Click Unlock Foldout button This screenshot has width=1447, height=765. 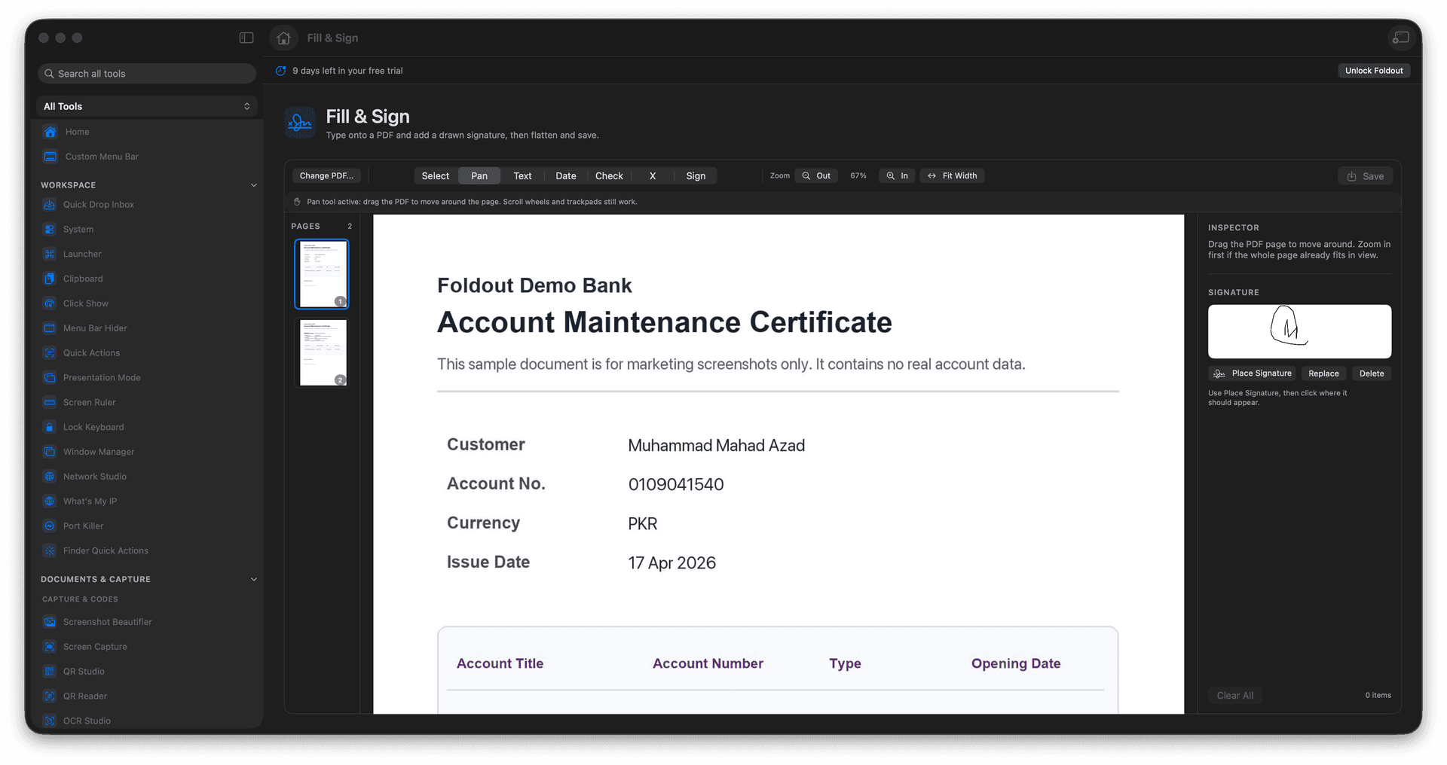pyautogui.click(x=1374, y=71)
